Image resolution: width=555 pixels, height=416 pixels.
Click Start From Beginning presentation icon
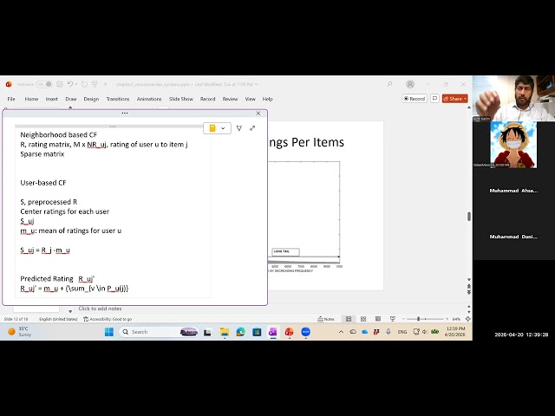coord(95,84)
